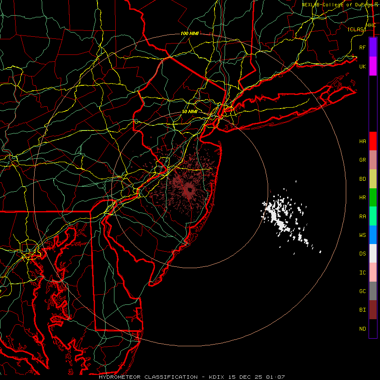Click the [CLAS] units label
This screenshot has height=380, width=380.
356,29
